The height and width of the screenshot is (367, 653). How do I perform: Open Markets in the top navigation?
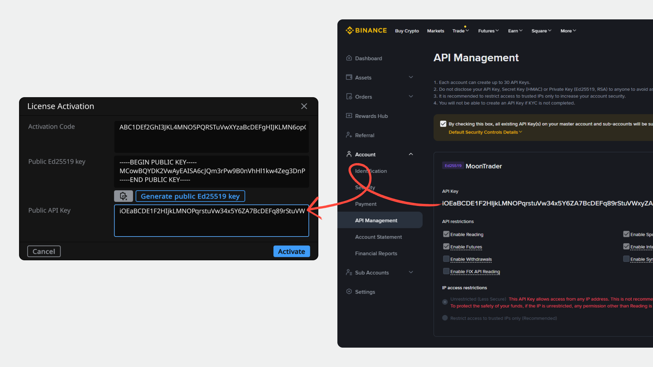coord(435,31)
